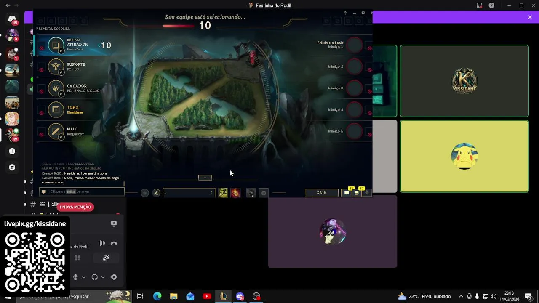This screenshot has height=303, width=539.
Task: Select Suporte role icon for POmbO
Action: point(56,66)
